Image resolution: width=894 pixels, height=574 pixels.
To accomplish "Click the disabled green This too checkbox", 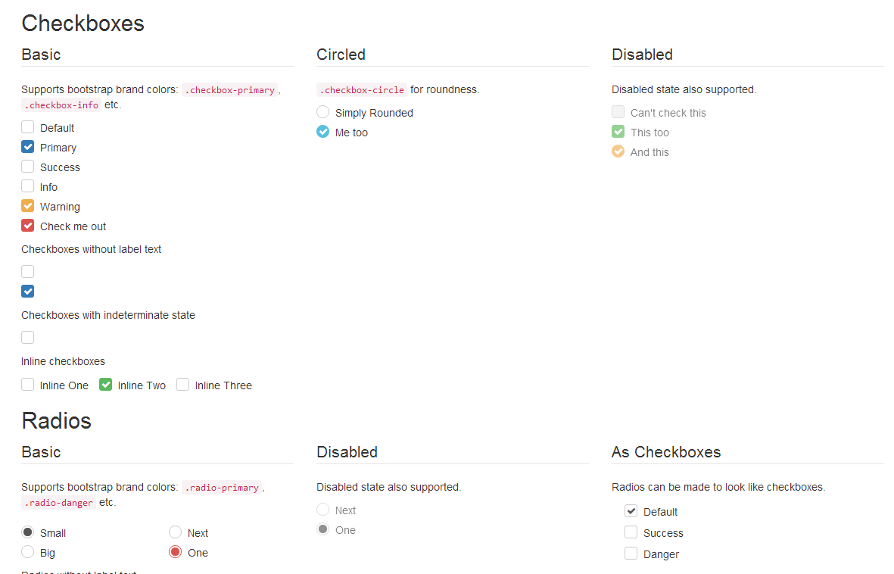I will click(x=618, y=132).
